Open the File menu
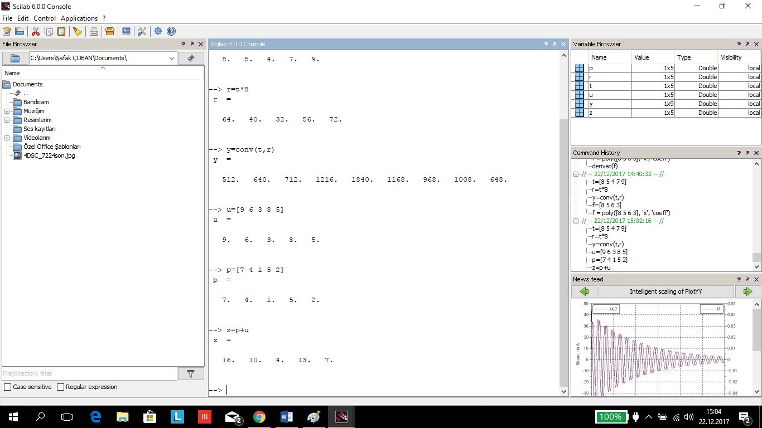The image size is (762, 428). pyautogui.click(x=7, y=18)
